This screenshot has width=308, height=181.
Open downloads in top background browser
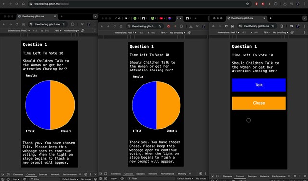coord(285,4)
